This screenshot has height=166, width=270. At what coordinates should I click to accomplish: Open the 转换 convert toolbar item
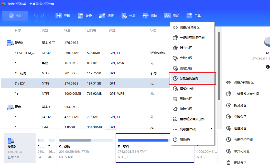click(x=85, y=16)
